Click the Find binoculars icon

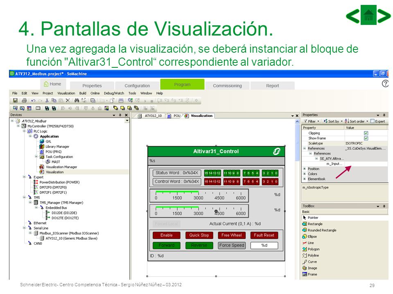(x=77, y=100)
